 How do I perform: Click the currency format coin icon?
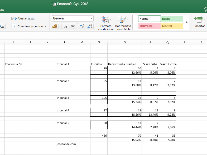(x=55, y=26)
